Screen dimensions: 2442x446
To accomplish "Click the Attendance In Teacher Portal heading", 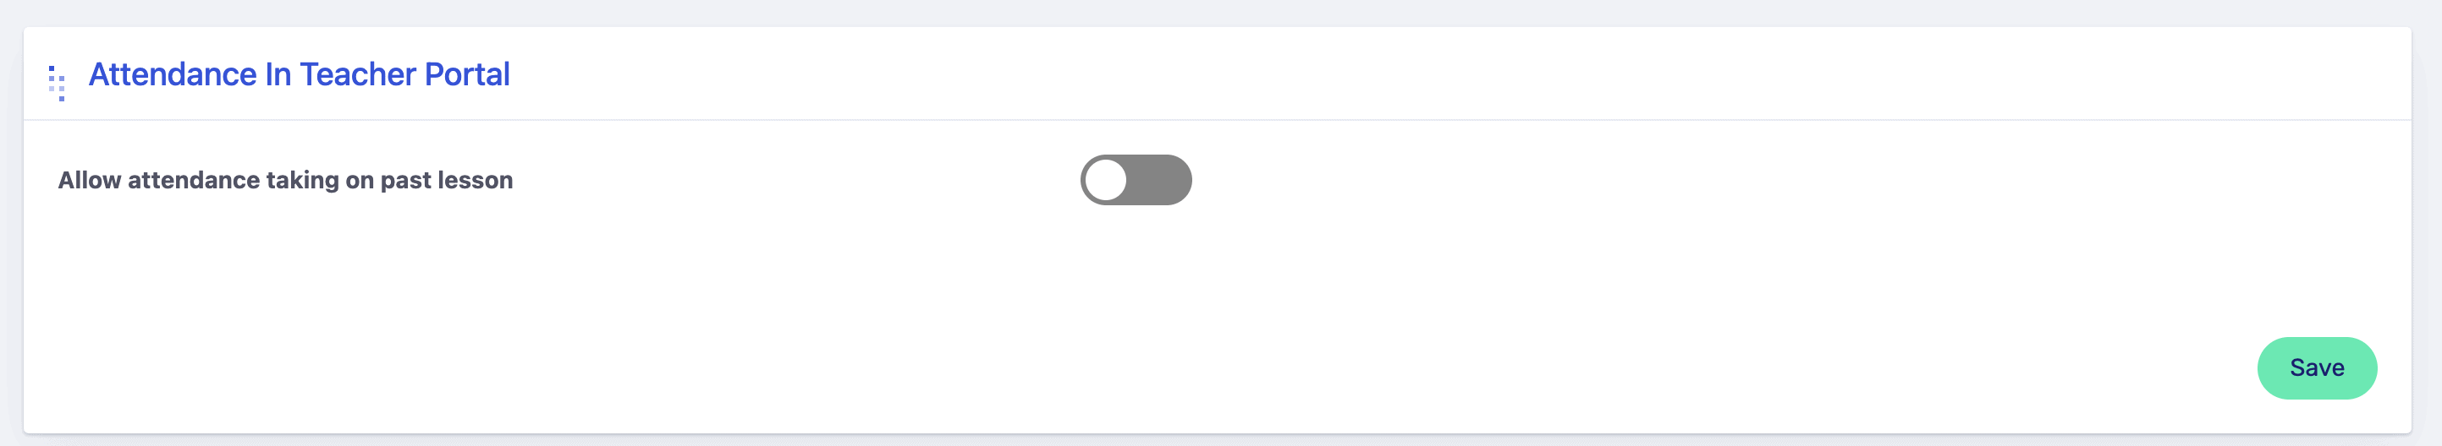I will point(299,73).
